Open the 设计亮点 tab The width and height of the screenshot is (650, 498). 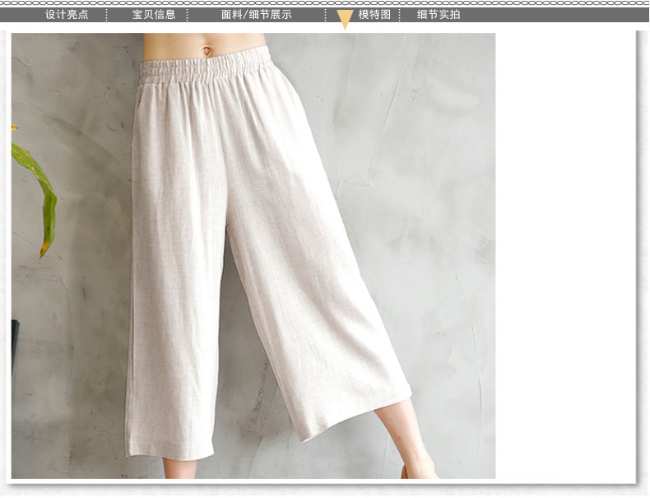point(67,15)
